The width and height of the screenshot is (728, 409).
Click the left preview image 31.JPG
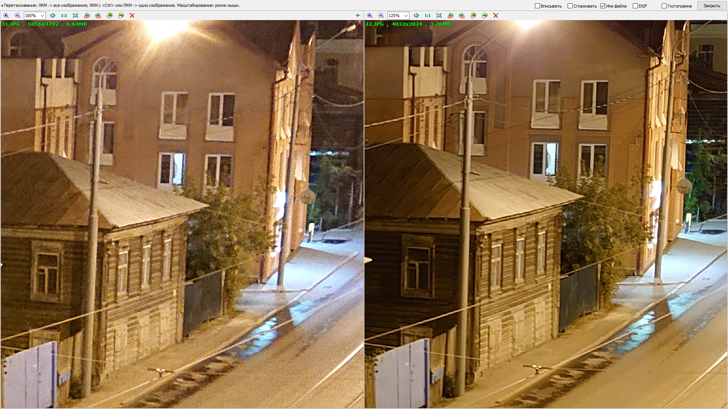pyautogui.click(x=182, y=214)
